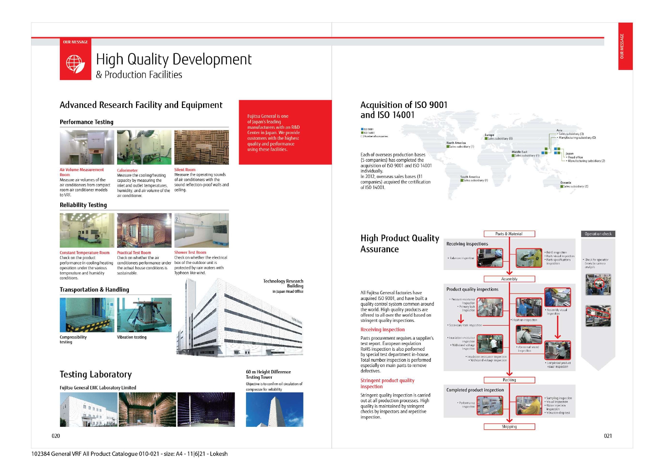Screen dimensions: 665x470
Task: Click the green ISO 14001 legend square
Action: [362, 133]
